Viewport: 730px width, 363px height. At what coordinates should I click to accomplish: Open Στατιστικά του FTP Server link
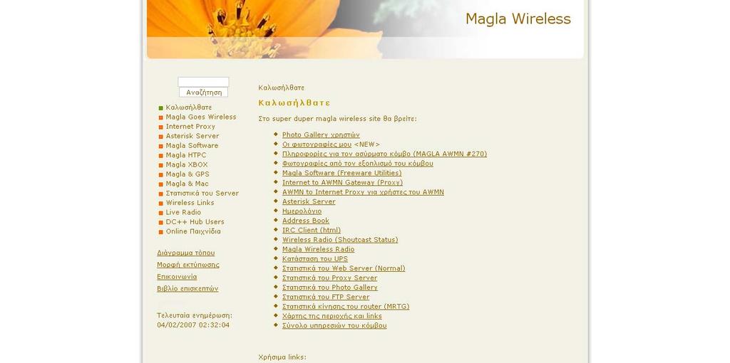[326, 297]
